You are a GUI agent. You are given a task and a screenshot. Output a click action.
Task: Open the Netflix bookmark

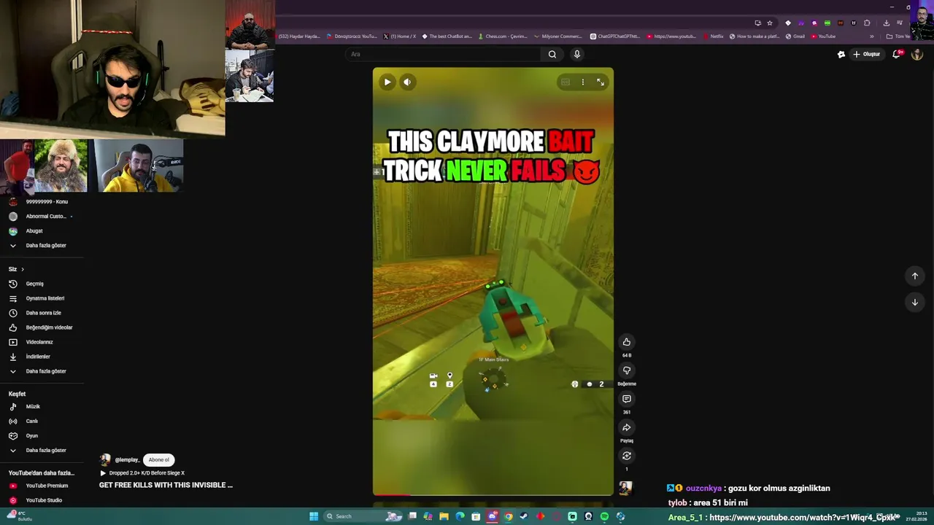[x=712, y=36]
